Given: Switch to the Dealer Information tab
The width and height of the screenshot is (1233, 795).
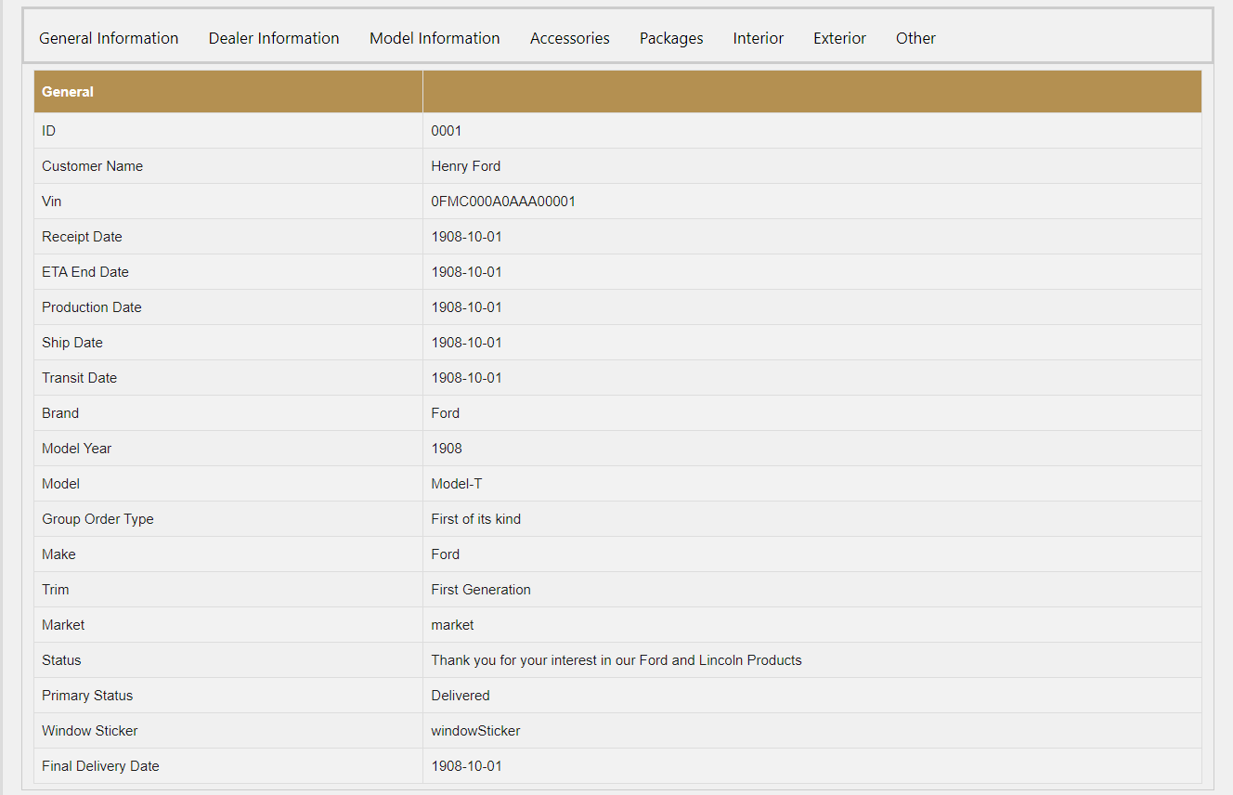Looking at the screenshot, I should (274, 38).
